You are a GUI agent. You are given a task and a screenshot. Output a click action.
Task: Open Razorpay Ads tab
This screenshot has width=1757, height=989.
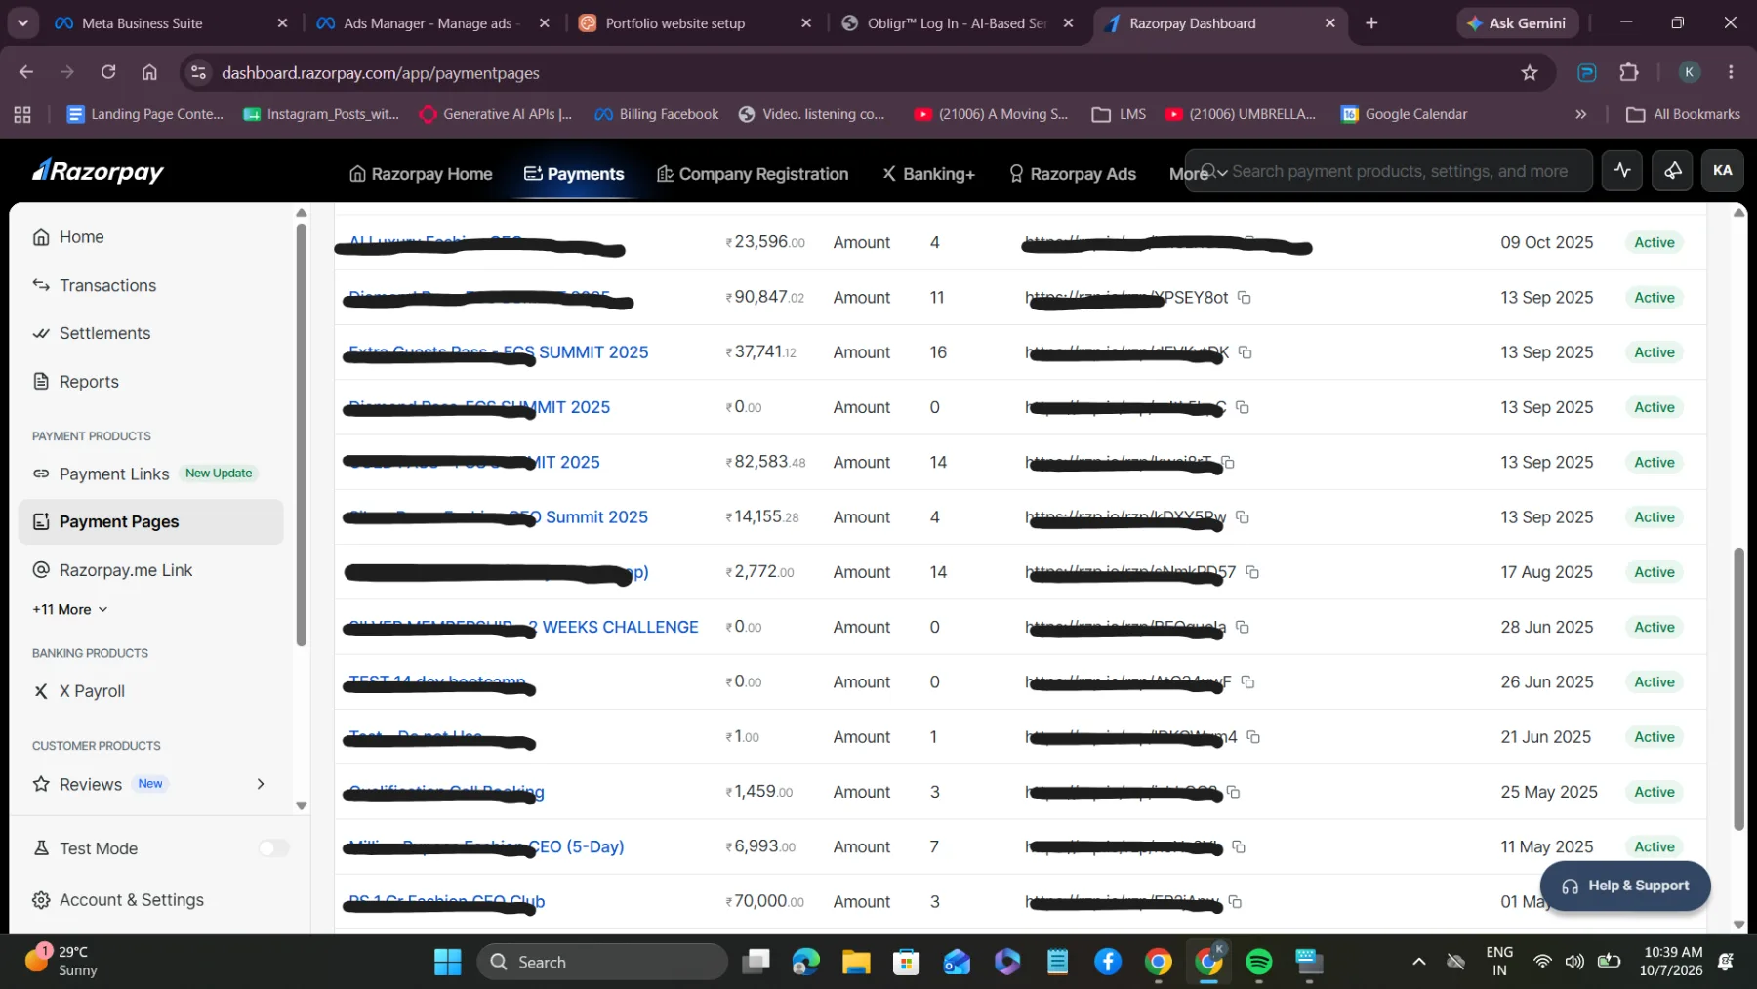point(1072,174)
